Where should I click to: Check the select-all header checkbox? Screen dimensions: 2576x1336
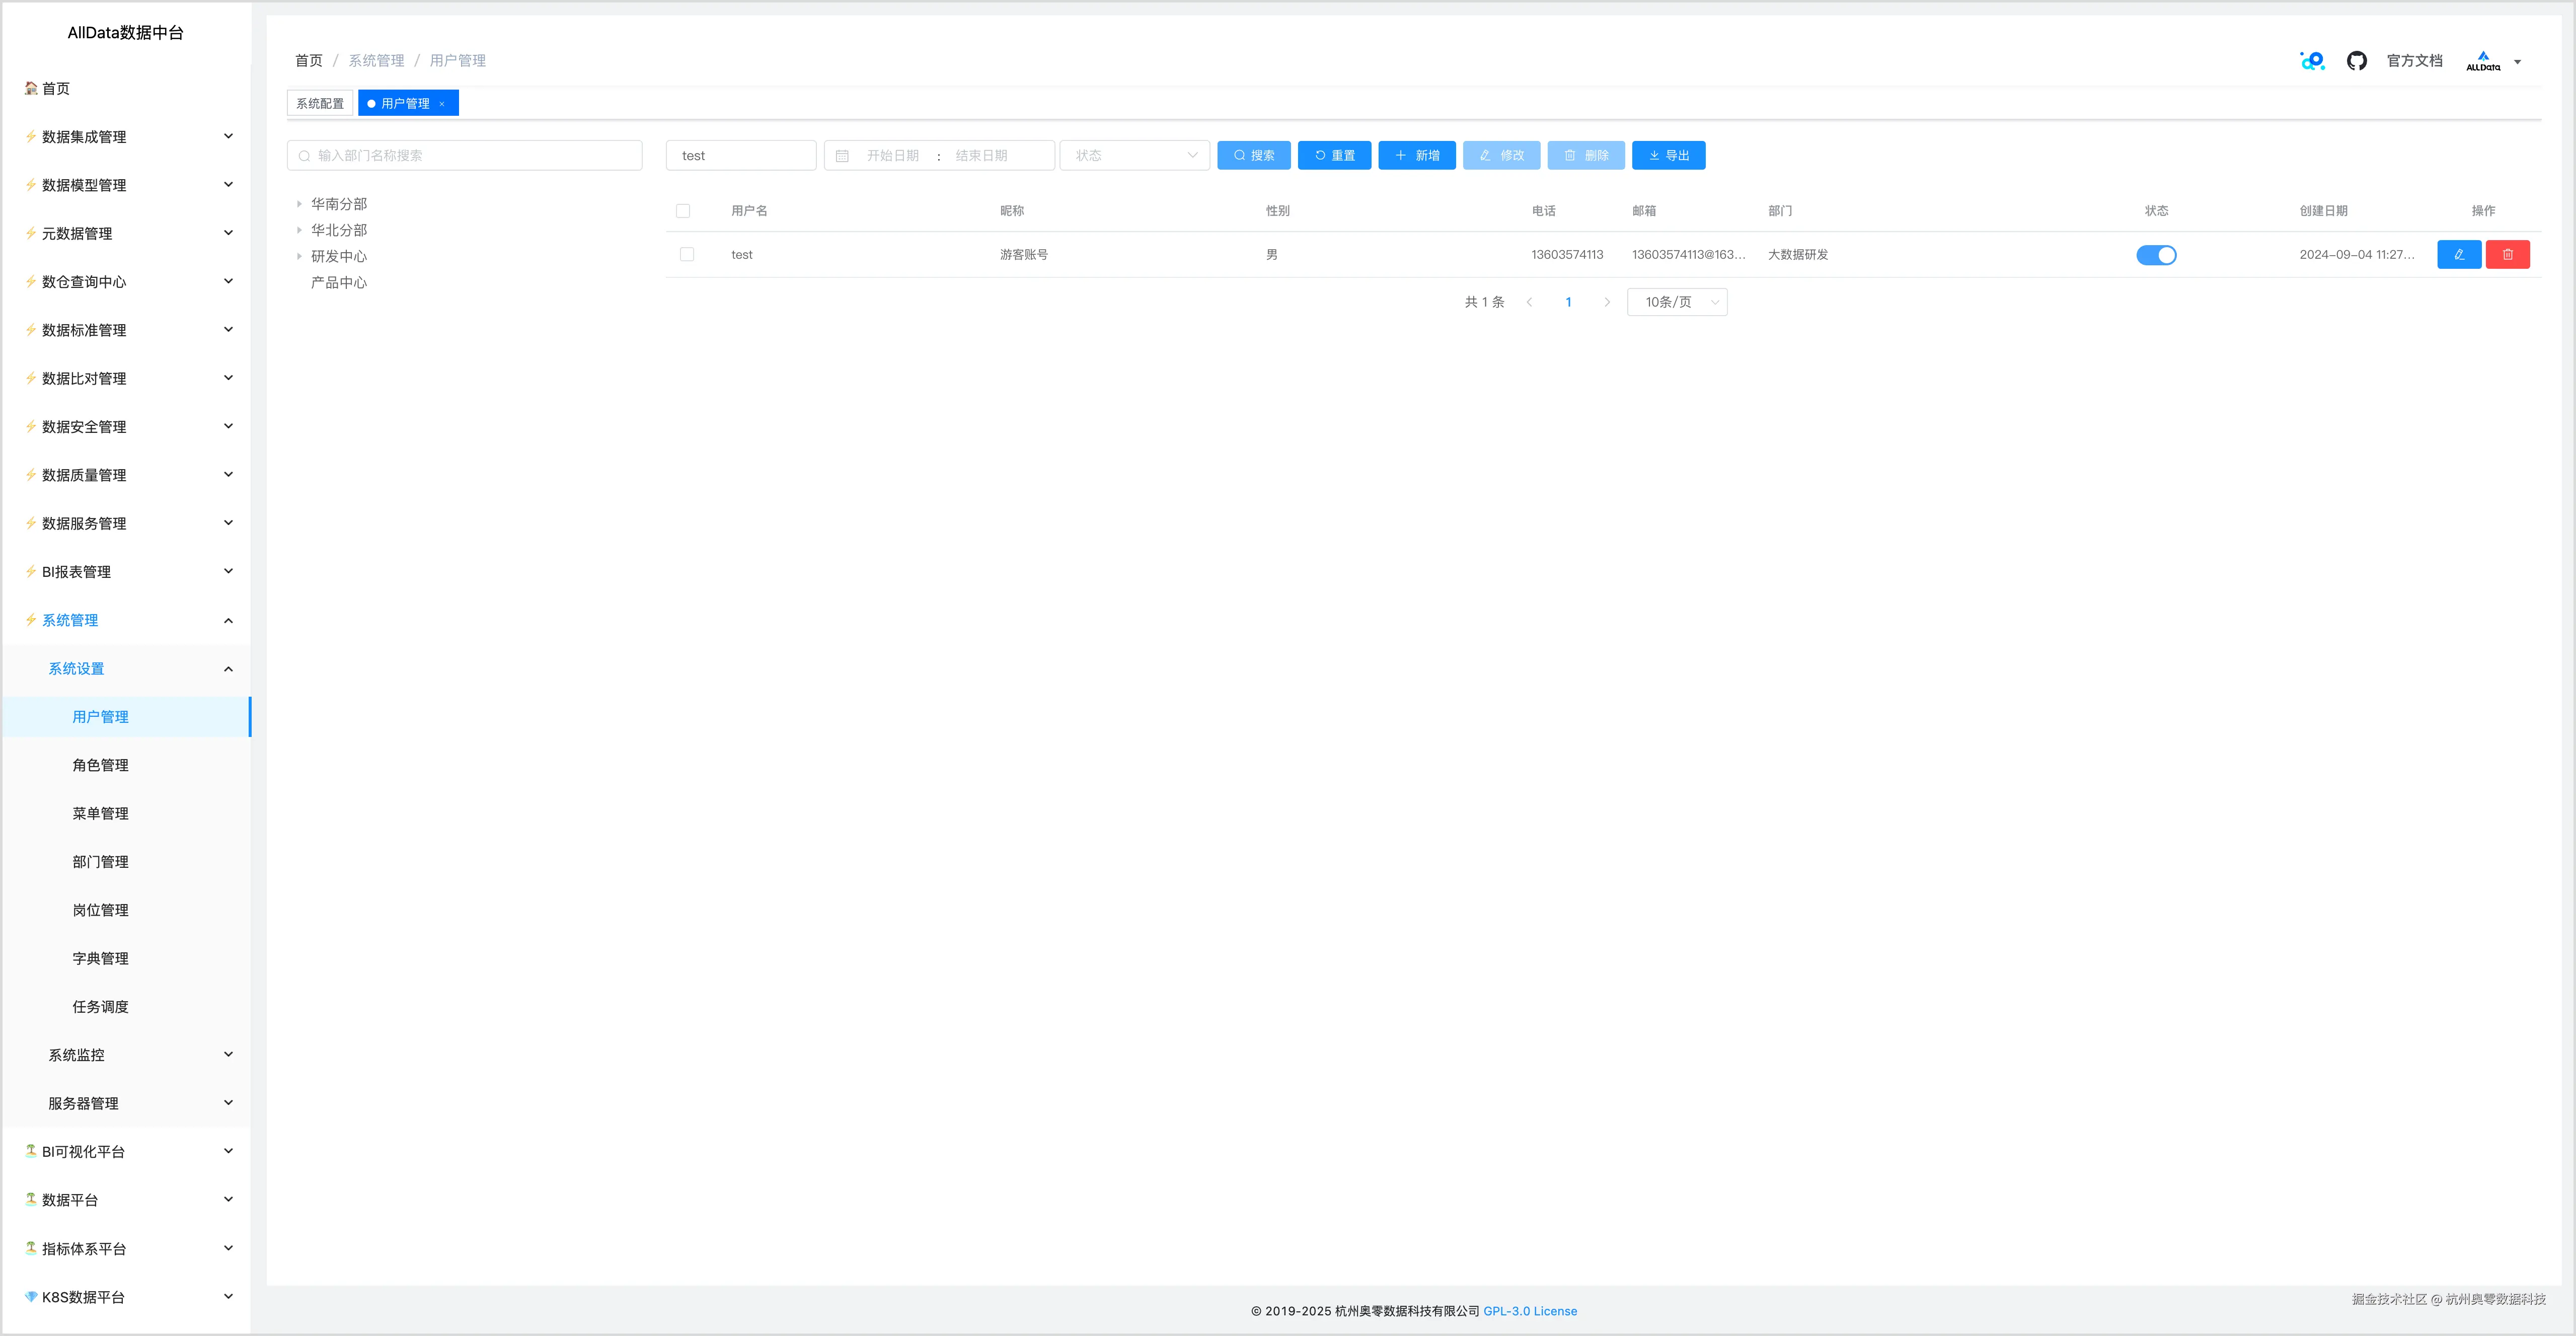coord(683,211)
